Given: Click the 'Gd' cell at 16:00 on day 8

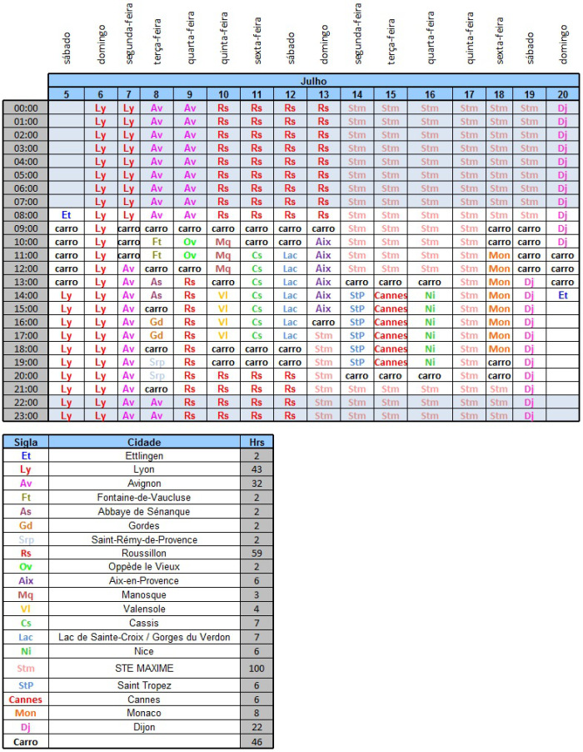Looking at the screenshot, I should tap(157, 322).
